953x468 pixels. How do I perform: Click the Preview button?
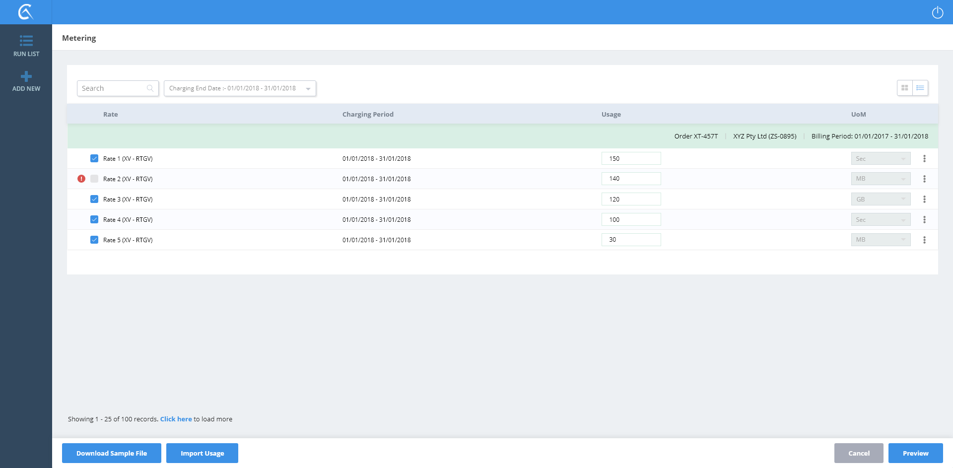915,453
